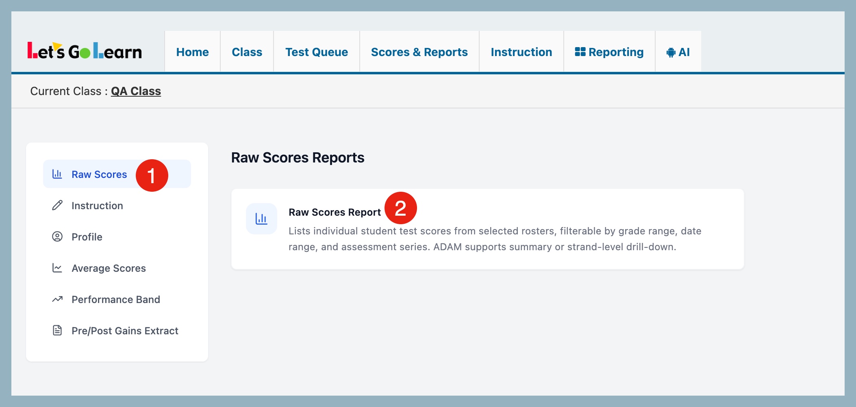Click the pencil icon beside Instruction
Viewport: 856px width, 407px height.
click(x=57, y=206)
